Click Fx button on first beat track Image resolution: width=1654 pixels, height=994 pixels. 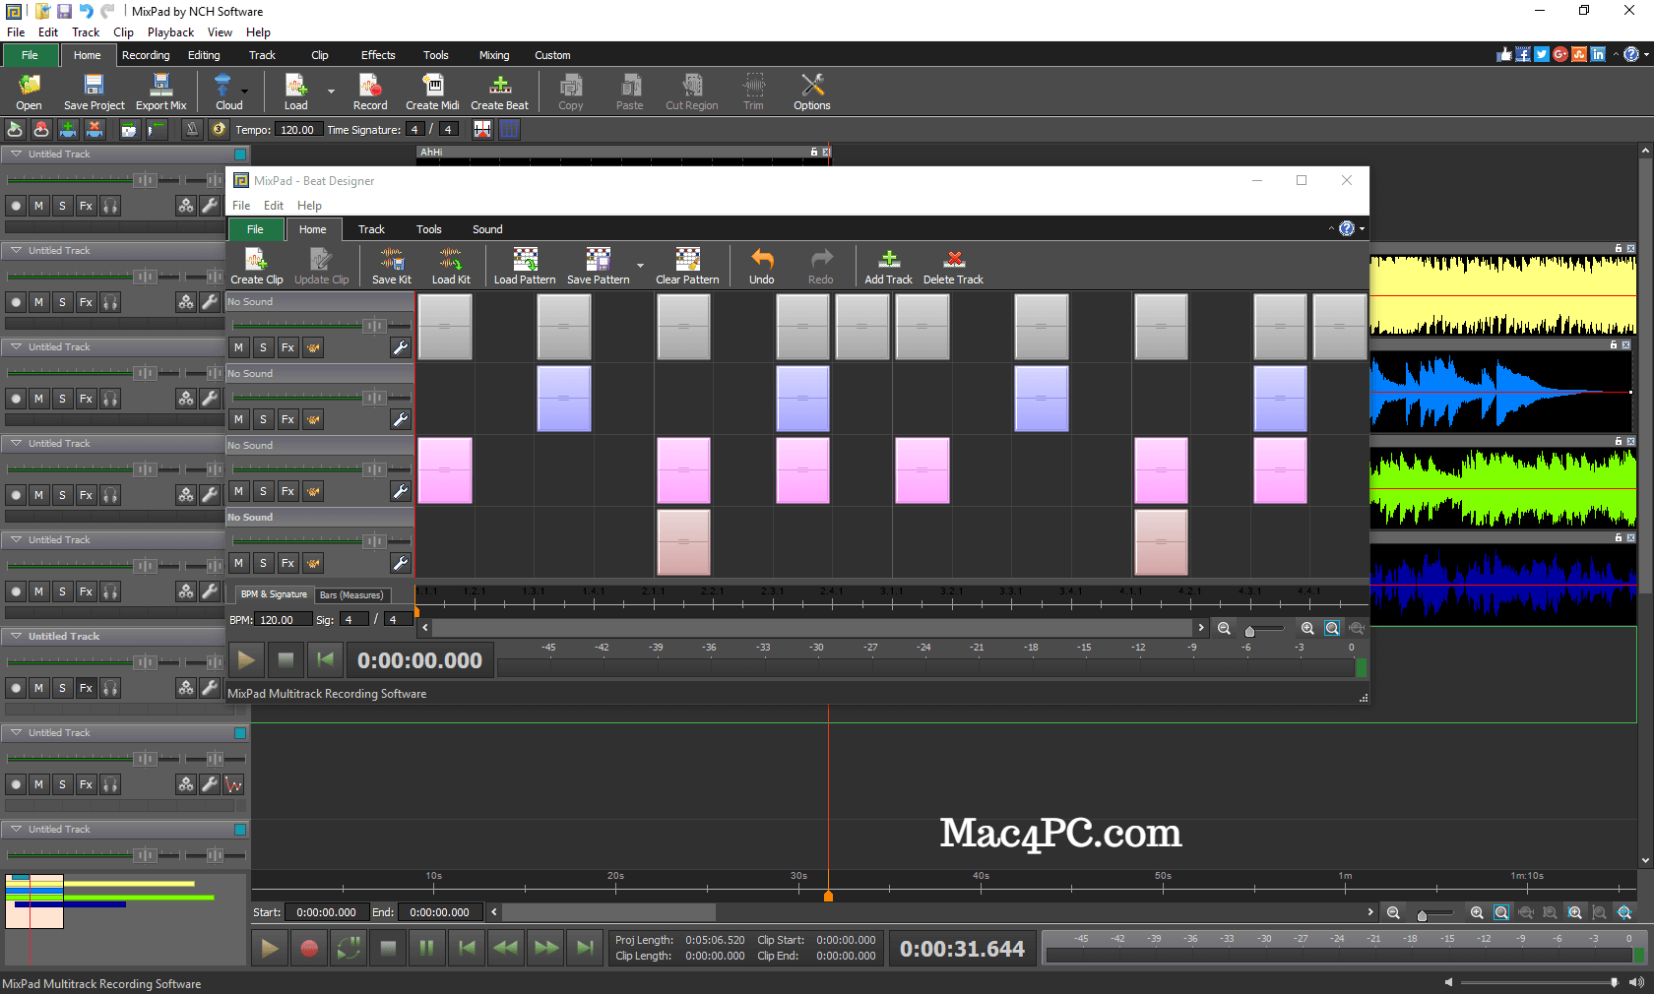click(287, 347)
